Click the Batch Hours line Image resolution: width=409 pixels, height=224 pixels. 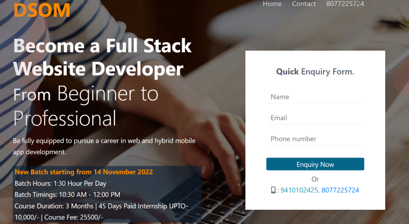click(x=60, y=183)
